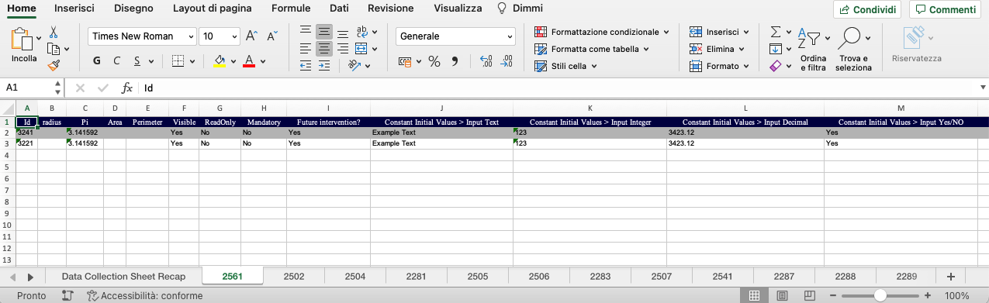Apply percent style format

pyautogui.click(x=434, y=61)
